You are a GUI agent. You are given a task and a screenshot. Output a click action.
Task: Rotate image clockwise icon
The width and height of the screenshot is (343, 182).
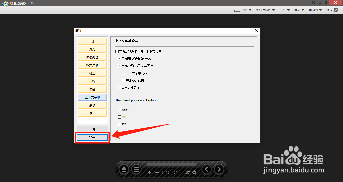click(175, 172)
